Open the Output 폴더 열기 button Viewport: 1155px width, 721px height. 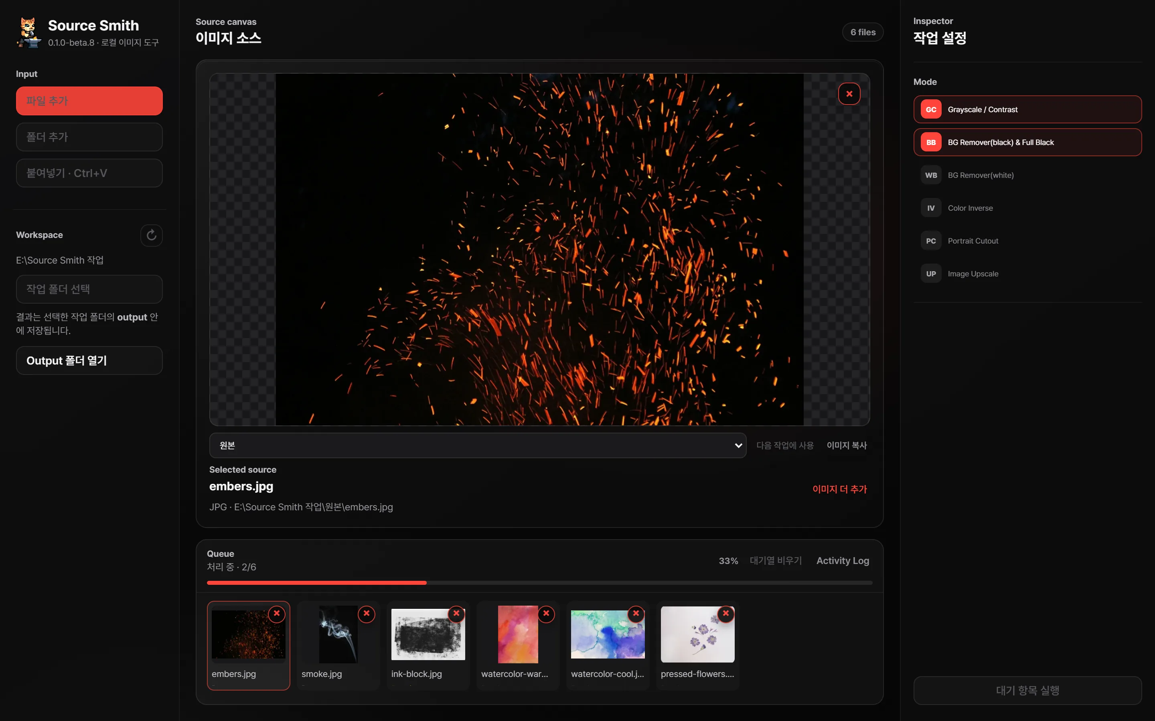pyautogui.click(x=89, y=361)
